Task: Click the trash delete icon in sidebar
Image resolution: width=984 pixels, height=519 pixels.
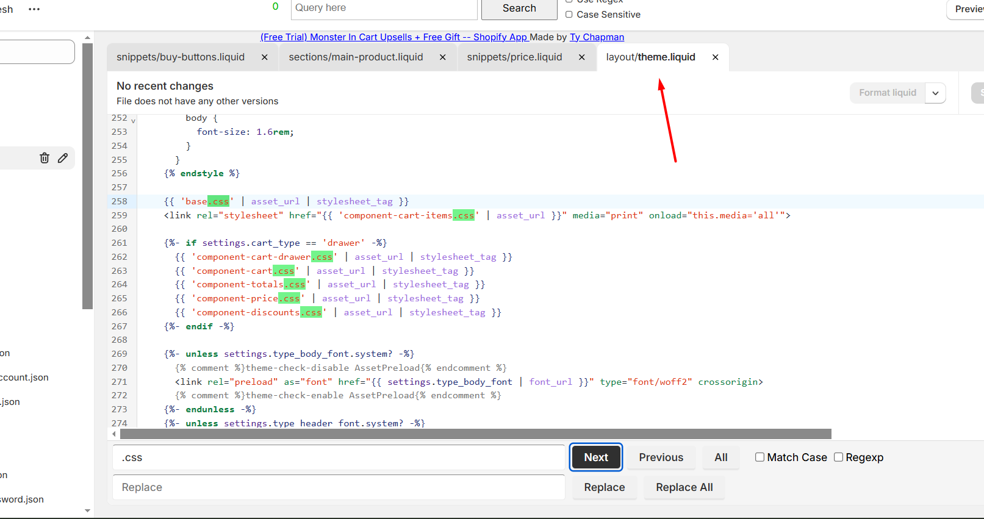Action: click(x=45, y=158)
